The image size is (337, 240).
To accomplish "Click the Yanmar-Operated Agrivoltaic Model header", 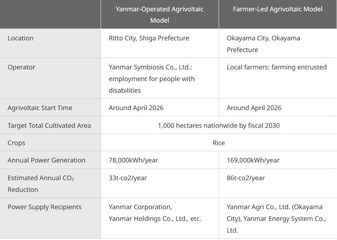I will pyautogui.click(x=159, y=15).
